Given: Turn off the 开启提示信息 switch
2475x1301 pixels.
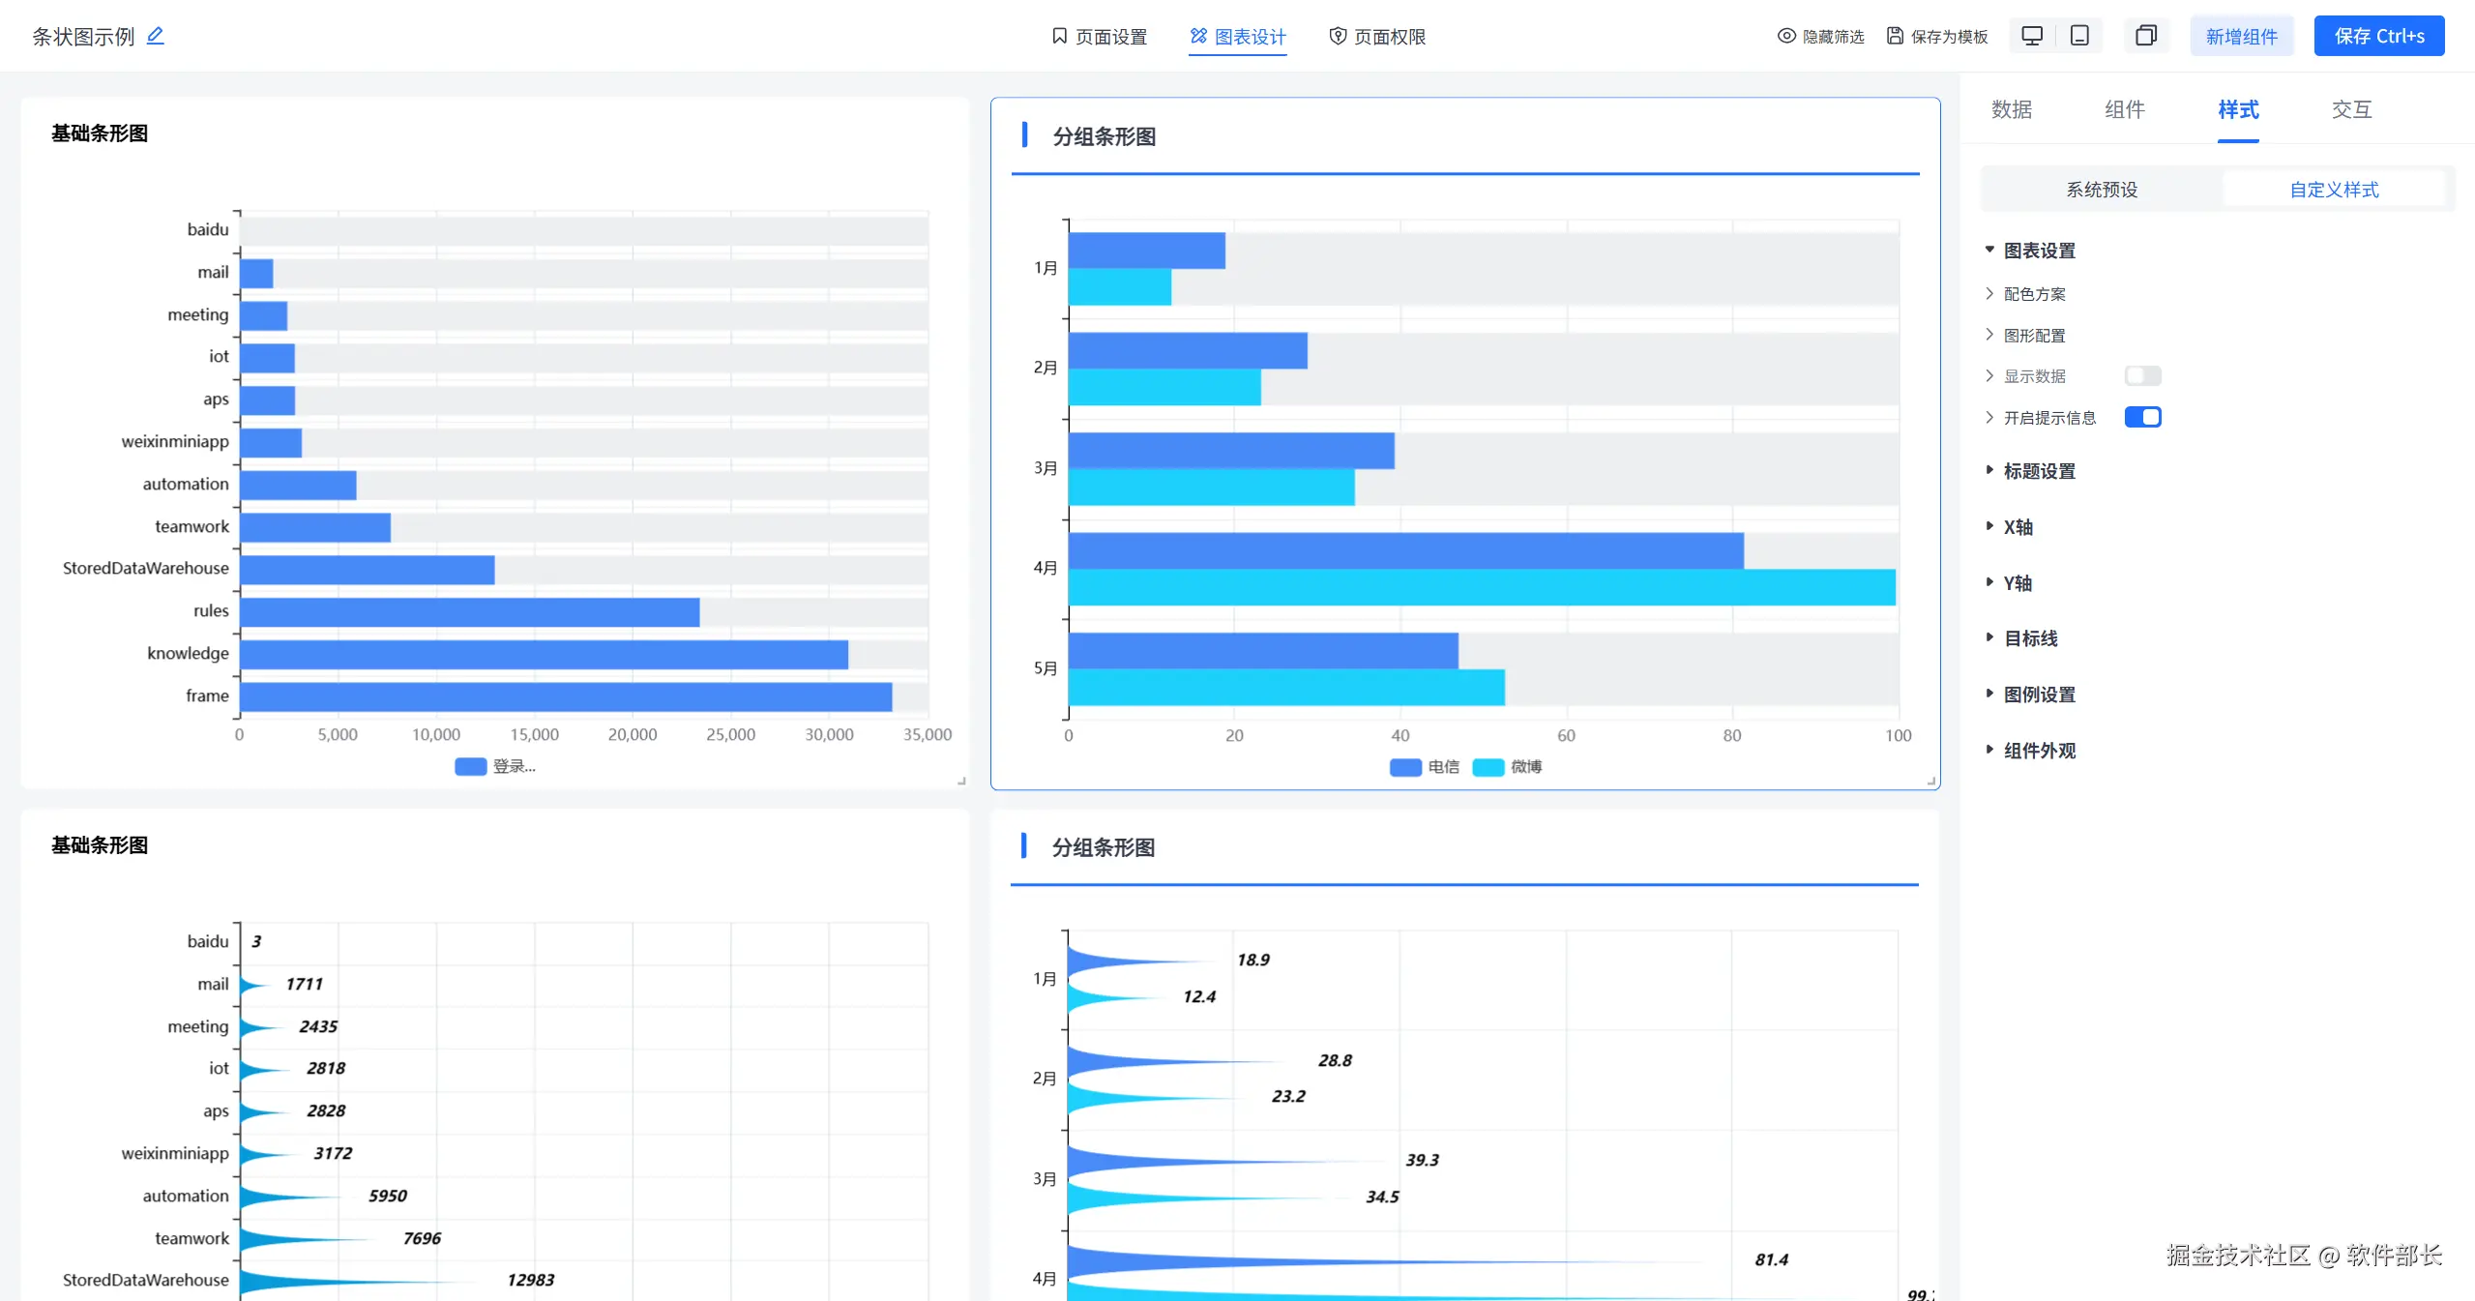Looking at the screenshot, I should (2142, 417).
